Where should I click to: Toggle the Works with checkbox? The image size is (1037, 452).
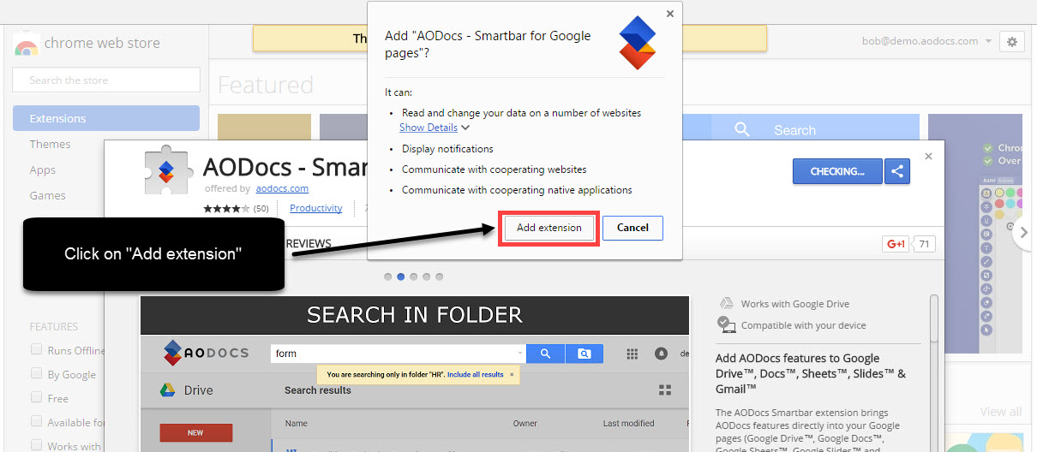(37, 445)
